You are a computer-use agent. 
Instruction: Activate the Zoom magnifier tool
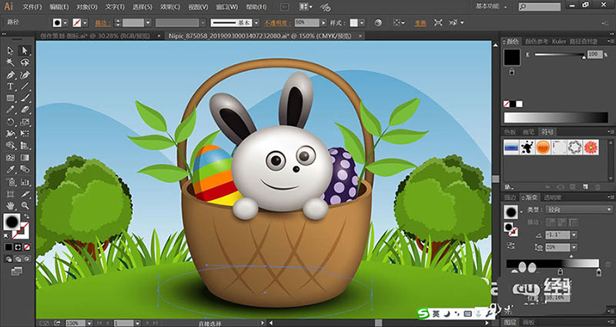(x=25, y=205)
